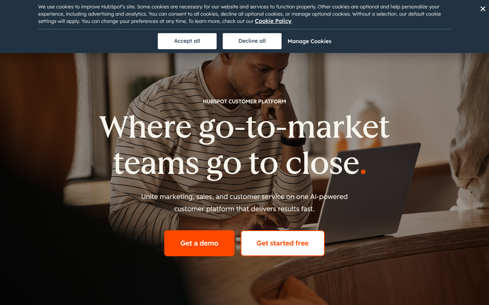
Task: Open the Cookie Policy link
Action: point(273,21)
